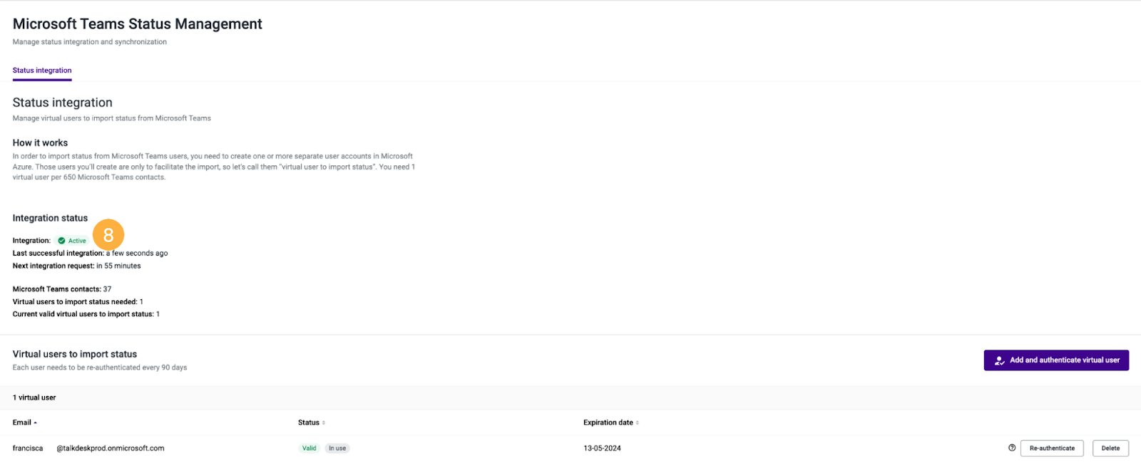
Task: Click 'Microsoft Teams contacts: 37' text
Action: click(62, 289)
